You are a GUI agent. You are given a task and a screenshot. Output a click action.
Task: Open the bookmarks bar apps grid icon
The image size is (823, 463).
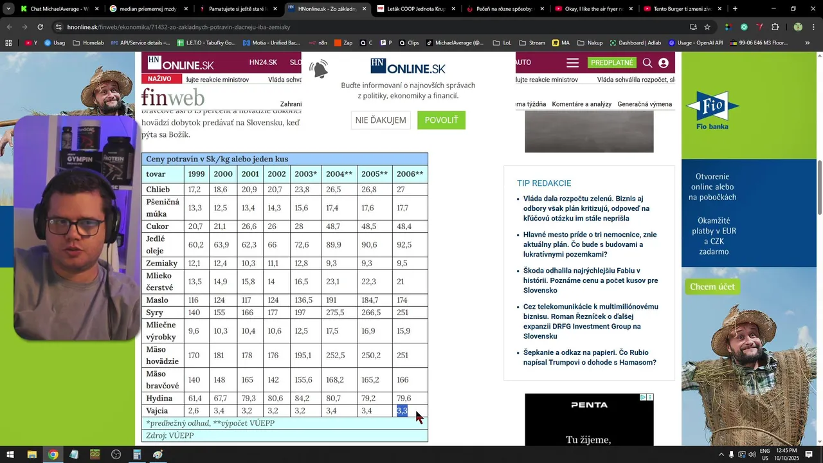8,43
